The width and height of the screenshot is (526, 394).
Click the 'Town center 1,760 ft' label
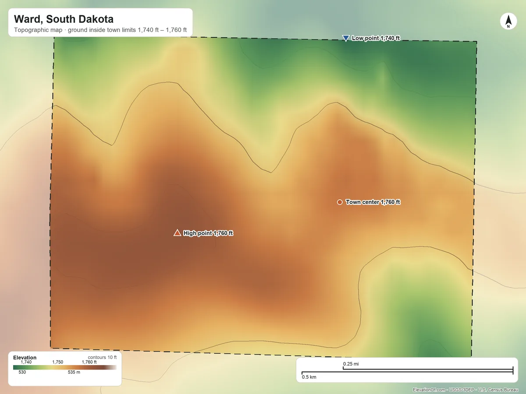[373, 202]
